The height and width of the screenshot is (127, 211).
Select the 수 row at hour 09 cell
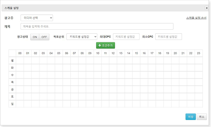coord(90,75)
